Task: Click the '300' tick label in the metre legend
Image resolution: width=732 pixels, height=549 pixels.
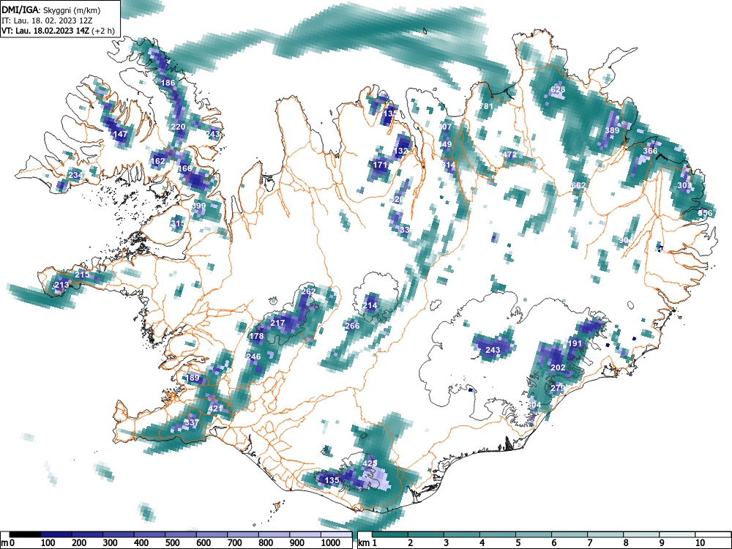Action: [x=111, y=543]
